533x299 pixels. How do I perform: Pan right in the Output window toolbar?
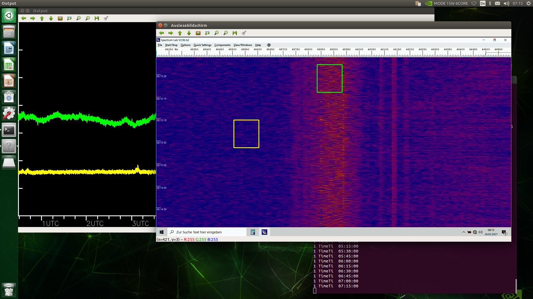pyautogui.click(x=33, y=18)
